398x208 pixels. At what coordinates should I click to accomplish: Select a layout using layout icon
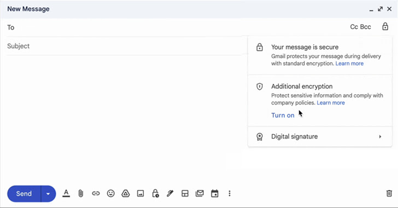point(185,194)
